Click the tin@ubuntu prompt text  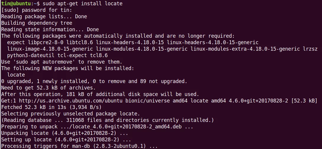14,4
